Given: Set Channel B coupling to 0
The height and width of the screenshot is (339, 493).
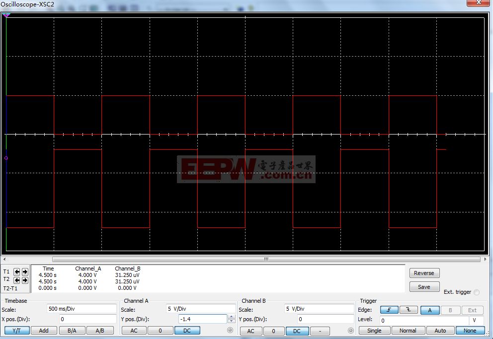Looking at the screenshot, I should [x=273, y=331].
